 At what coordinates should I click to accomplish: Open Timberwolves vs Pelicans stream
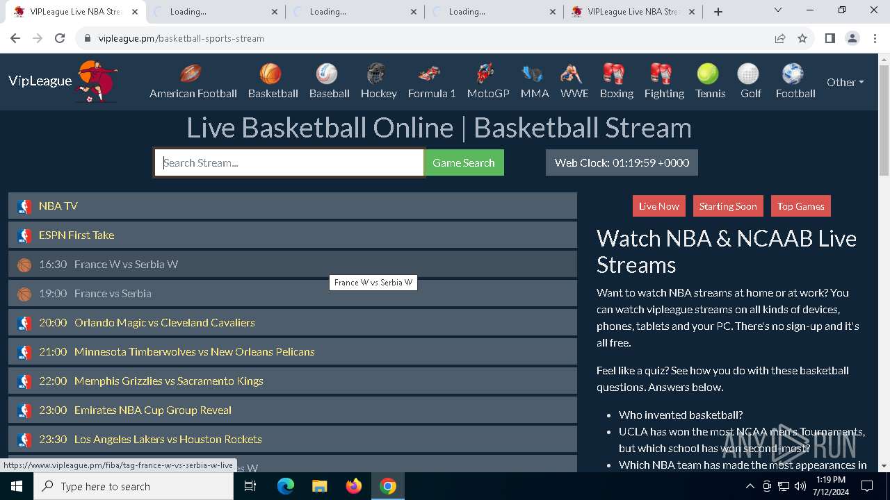coord(293,352)
